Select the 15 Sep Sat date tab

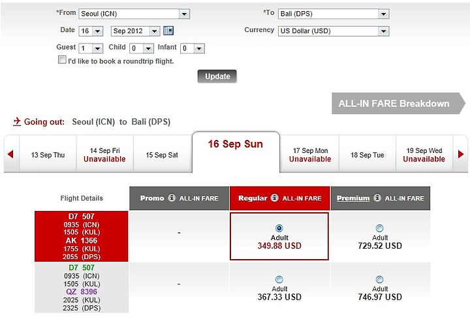click(x=162, y=155)
